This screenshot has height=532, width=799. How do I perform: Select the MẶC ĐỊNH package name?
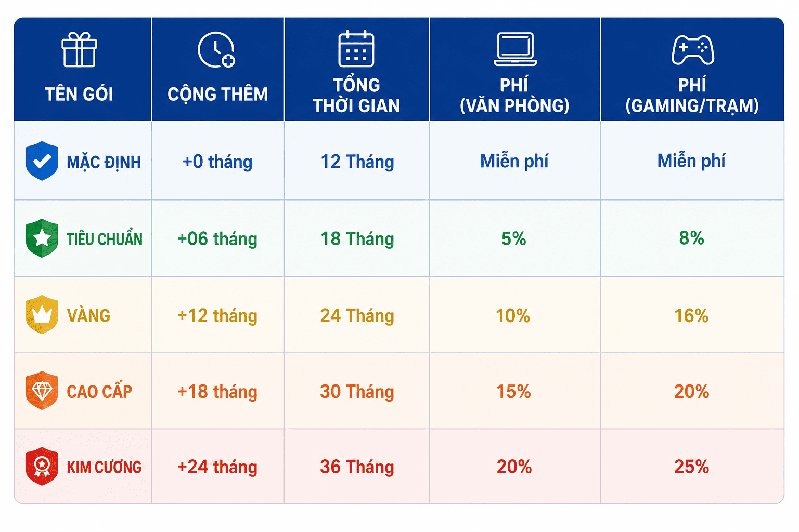[x=104, y=163]
